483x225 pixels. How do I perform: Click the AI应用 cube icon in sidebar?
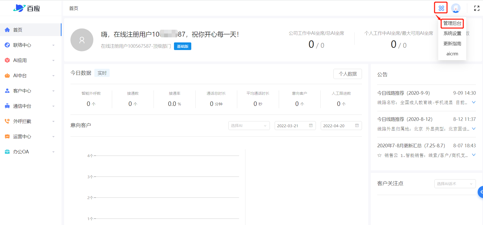point(7,60)
